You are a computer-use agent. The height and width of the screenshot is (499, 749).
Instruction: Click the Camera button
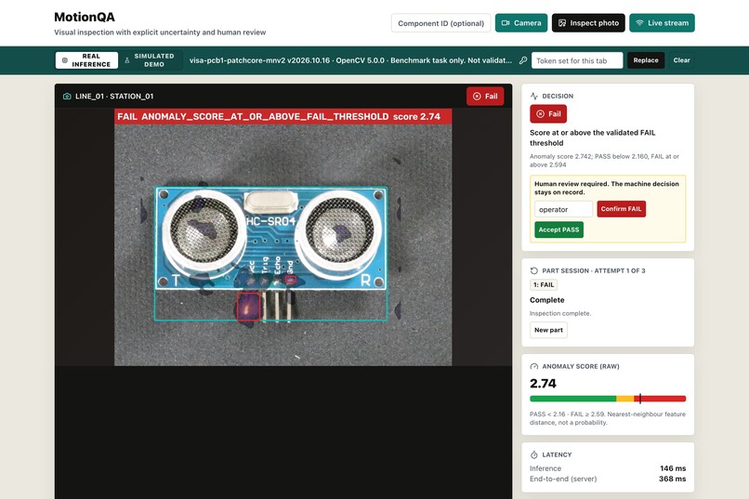(x=521, y=23)
